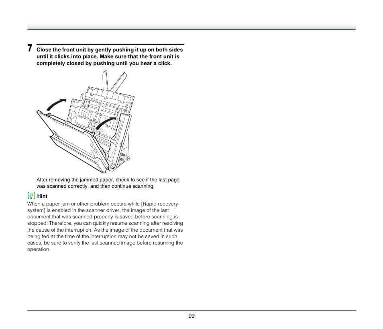
Task: Click the line "being fed at the time"
Action: click(102, 236)
